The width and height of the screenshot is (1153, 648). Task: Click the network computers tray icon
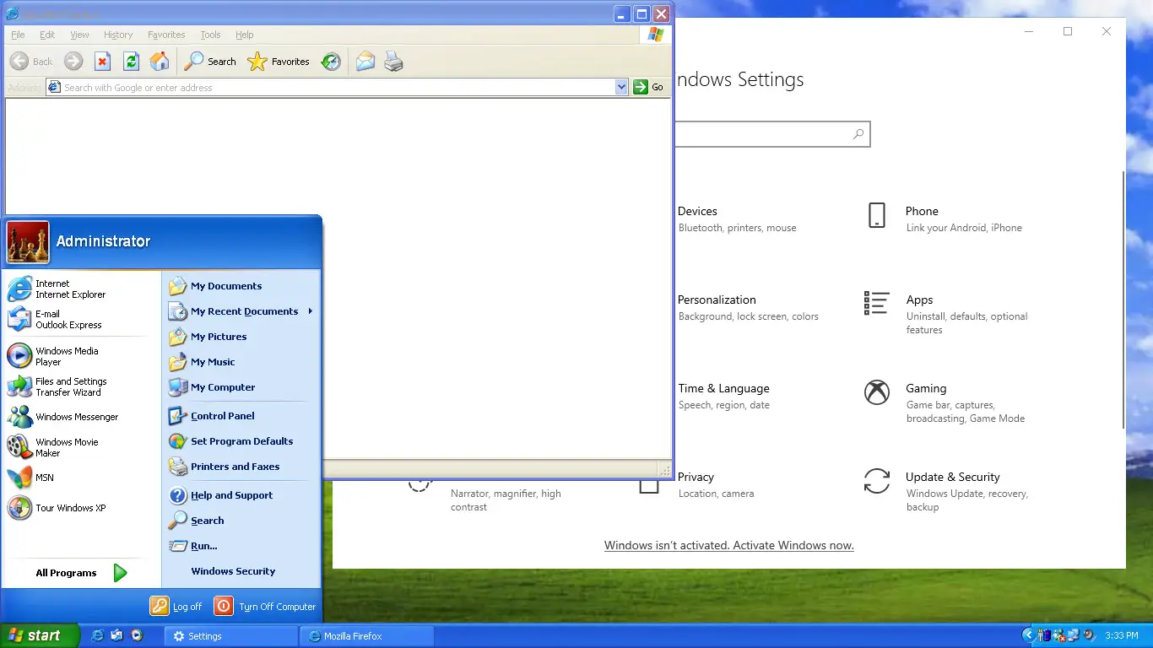pos(1073,635)
